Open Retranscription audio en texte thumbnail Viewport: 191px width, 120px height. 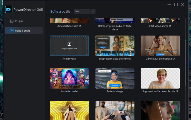pos(115,21)
